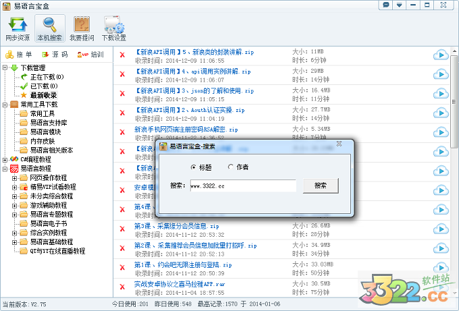
Task: Open 同步资源 sync resources toolbar icon
Action: click(18, 29)
